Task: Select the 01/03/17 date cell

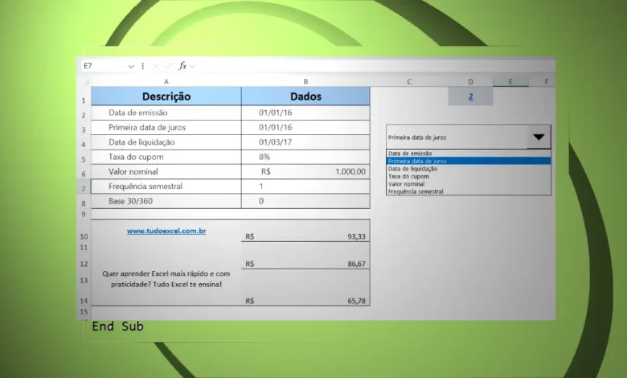Action: (x=305, y=142)
